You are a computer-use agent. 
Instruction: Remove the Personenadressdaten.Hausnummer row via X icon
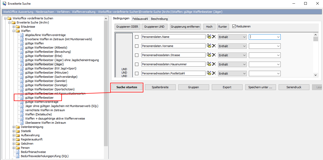point(214,64)
